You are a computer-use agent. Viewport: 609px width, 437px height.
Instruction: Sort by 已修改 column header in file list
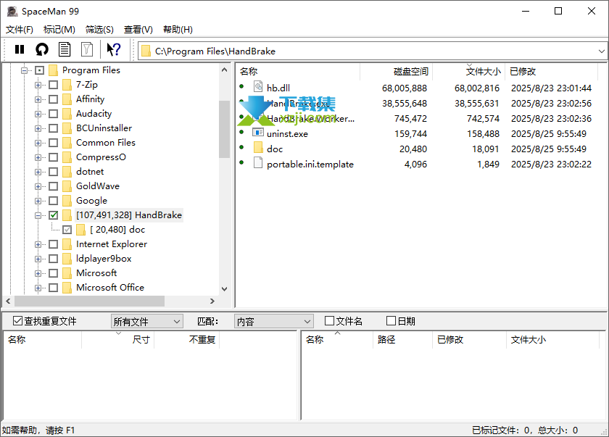(523, 71)
